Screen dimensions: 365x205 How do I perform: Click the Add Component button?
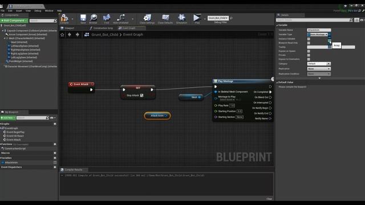click(x=14, y=20)
